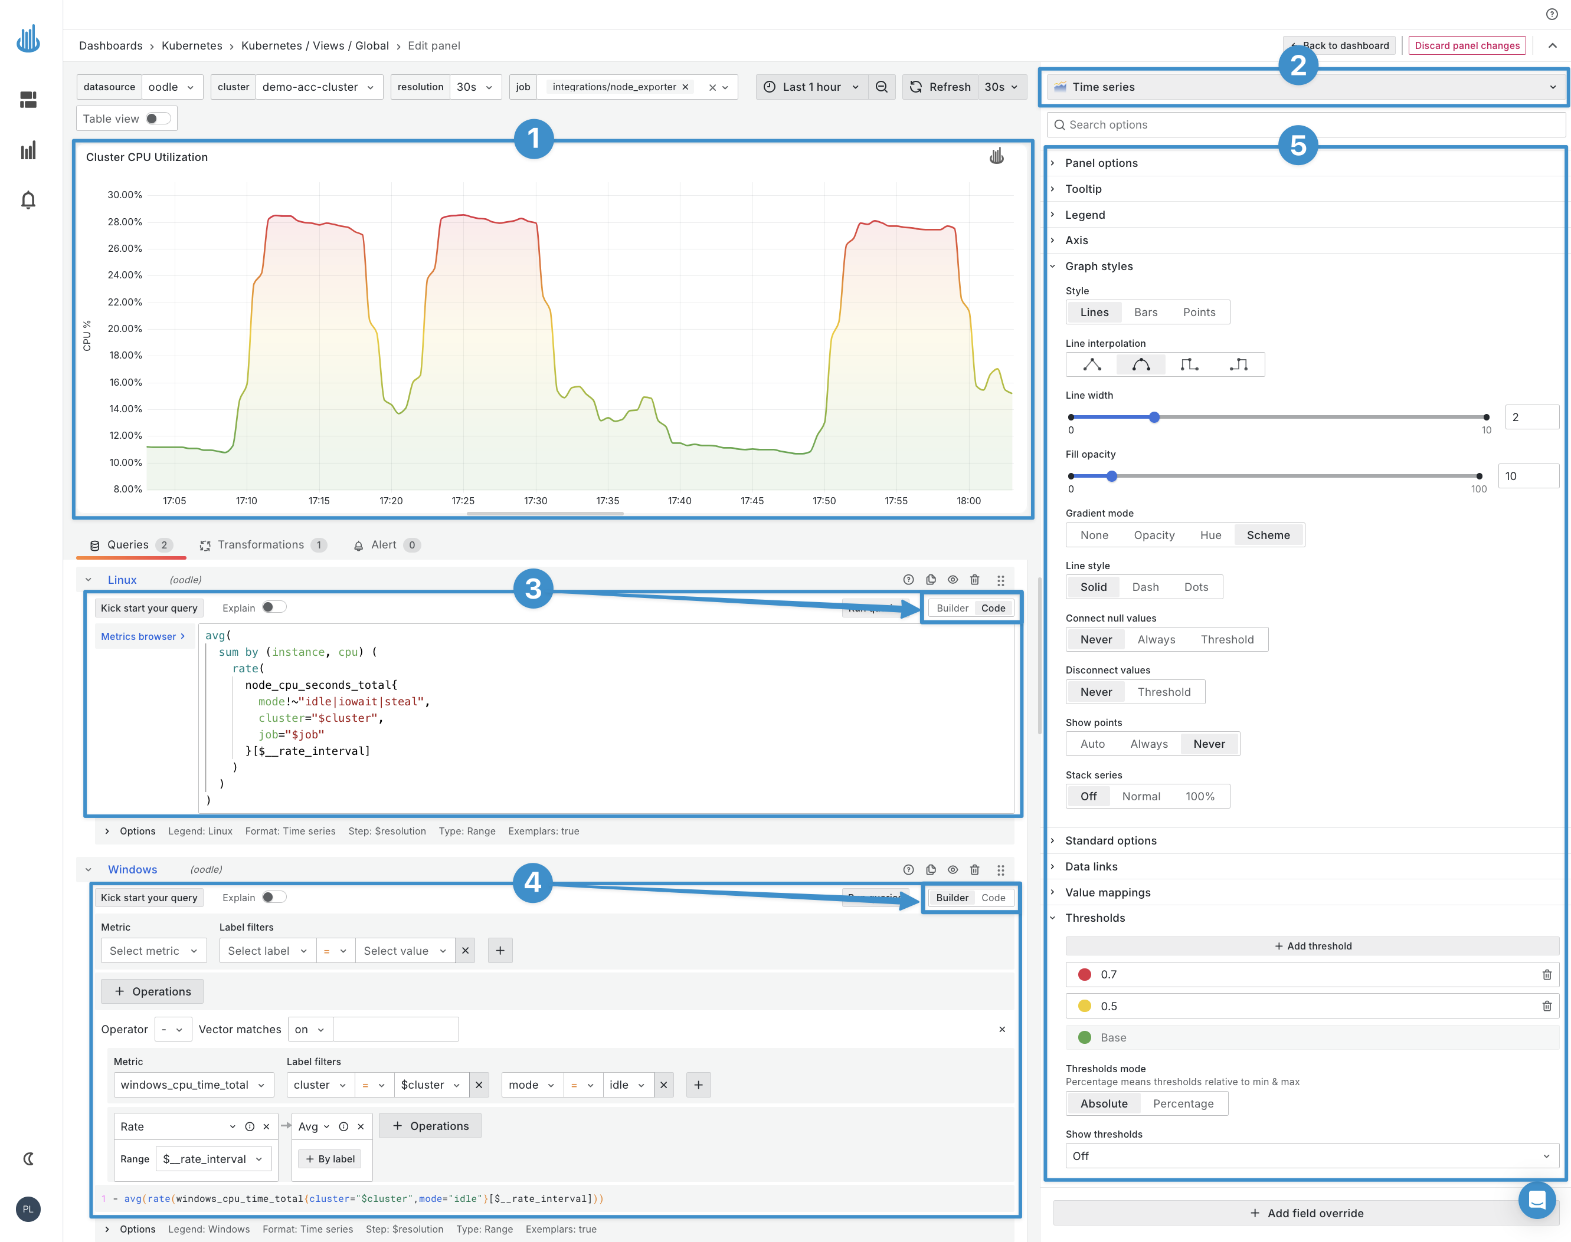The image size is (1571, 1242).
Task: Delete the Linux query with trash icon
Action: tap(974, 580)
